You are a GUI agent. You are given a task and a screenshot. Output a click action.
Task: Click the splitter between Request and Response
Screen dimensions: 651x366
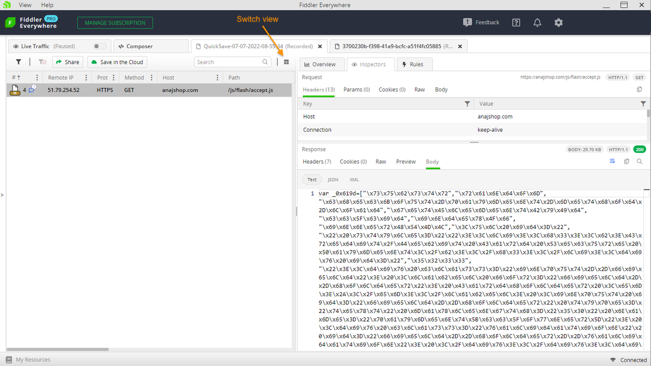tap(474, 143)
